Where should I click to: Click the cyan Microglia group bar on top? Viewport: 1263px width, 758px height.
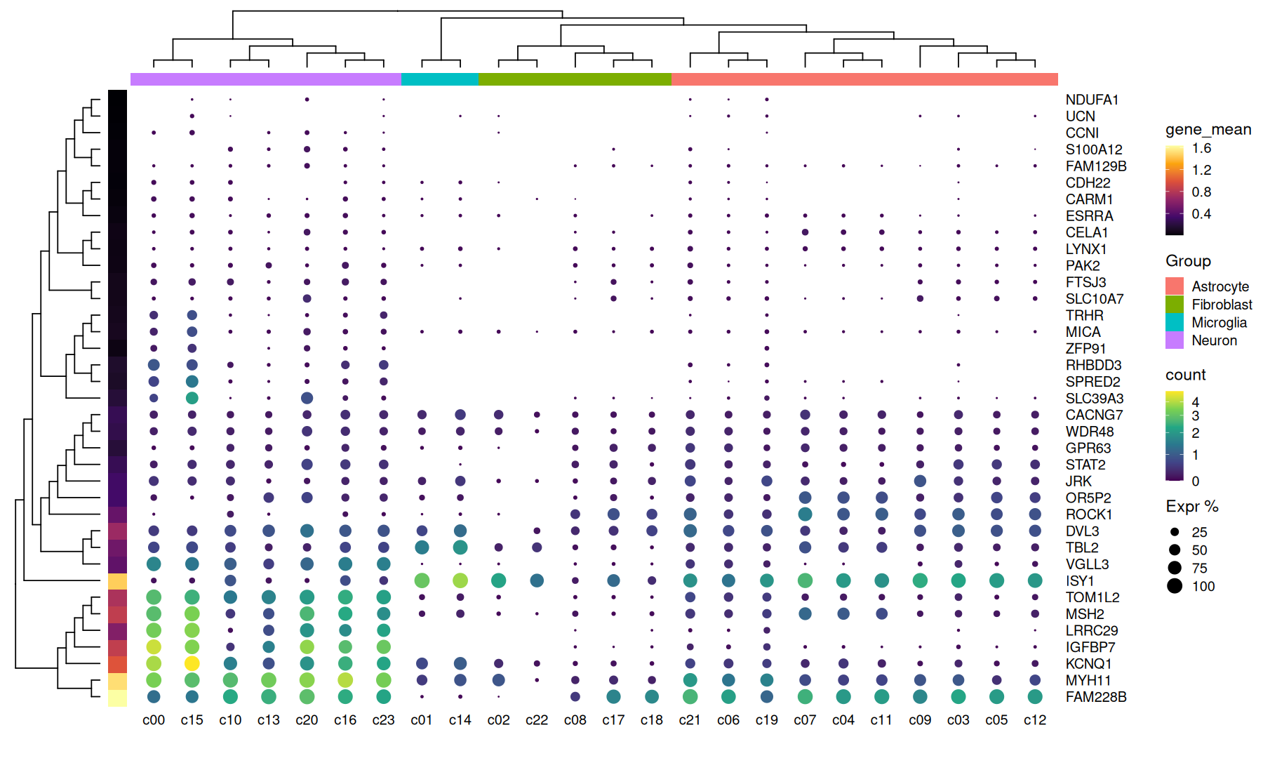pyautogui.click(x=439, y=79)
